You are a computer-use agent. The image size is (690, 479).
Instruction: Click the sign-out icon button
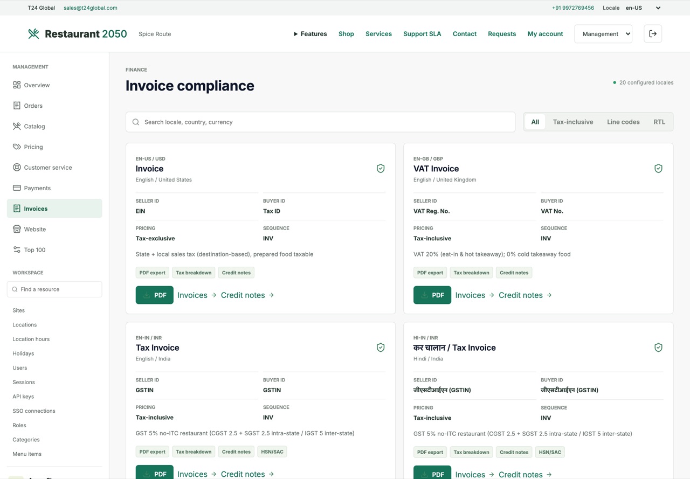click(653, 34)
